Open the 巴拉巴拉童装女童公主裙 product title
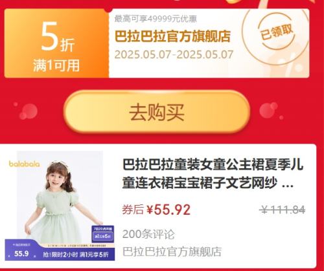 point(213,174)
